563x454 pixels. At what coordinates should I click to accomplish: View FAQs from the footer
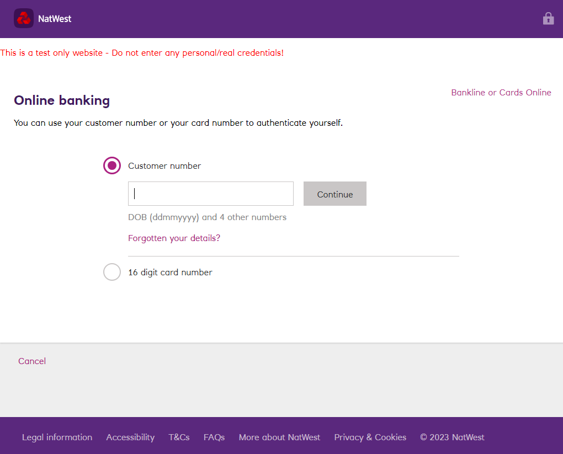214,437
